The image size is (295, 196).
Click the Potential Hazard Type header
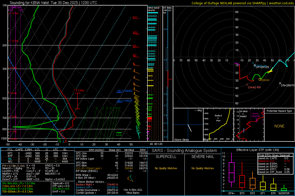279,111
